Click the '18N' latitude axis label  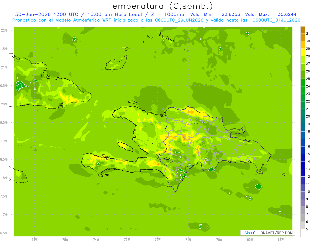[x=4, y=178]
